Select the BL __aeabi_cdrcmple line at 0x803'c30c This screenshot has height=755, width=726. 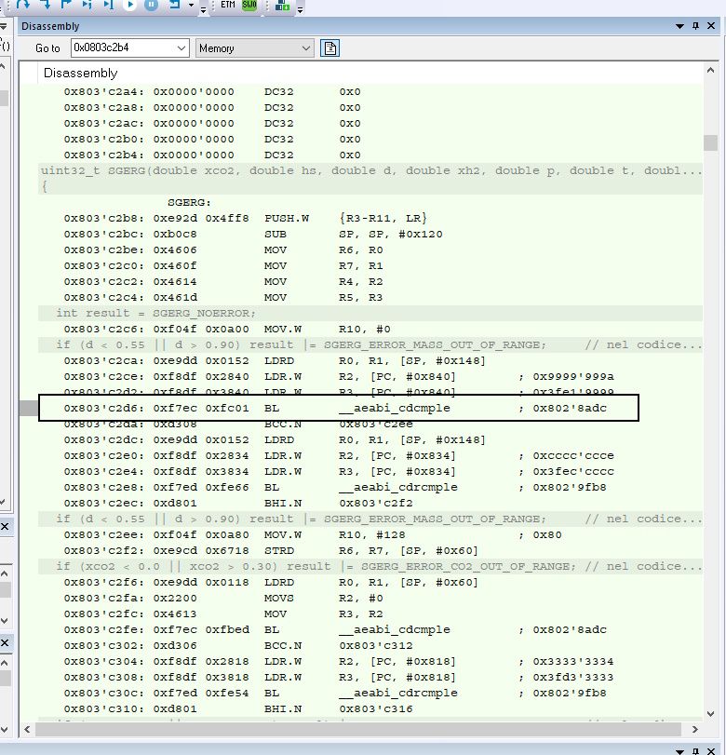370,693
